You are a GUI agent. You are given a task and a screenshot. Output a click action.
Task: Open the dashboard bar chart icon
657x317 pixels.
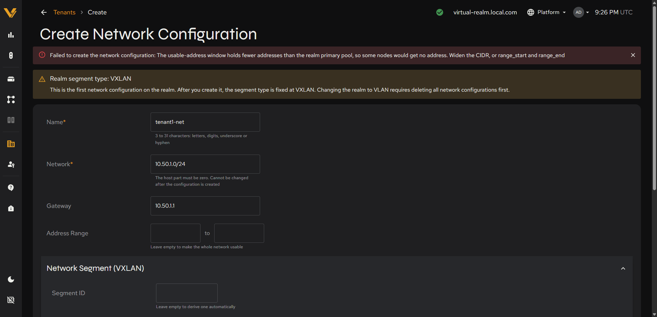[11, 35]
